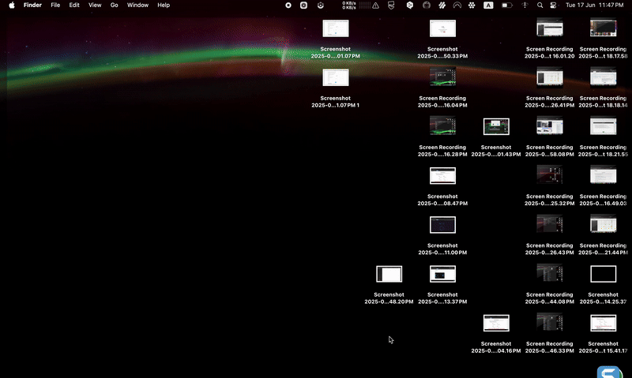The width and height of the screenshot is (632, 378).
Task: Select Screen Recording 16.49.03 file
Action: (604, 186)
